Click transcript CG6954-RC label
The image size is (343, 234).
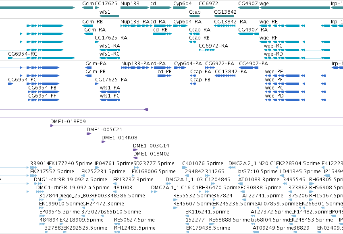coord(23,54)
